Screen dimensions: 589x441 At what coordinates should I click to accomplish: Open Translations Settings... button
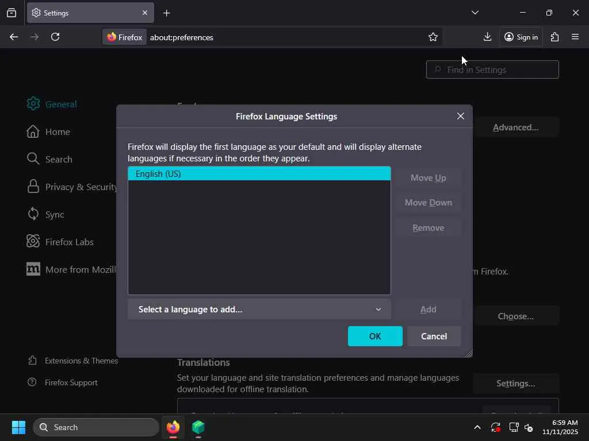[516, 383]
